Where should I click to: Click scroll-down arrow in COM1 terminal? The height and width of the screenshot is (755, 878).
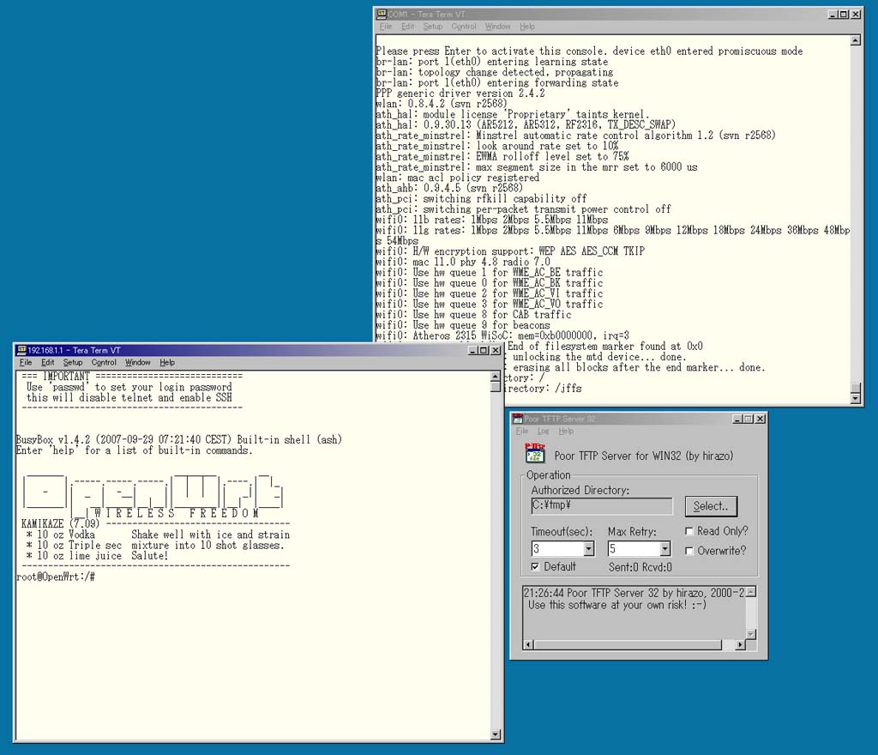point(855,398)
